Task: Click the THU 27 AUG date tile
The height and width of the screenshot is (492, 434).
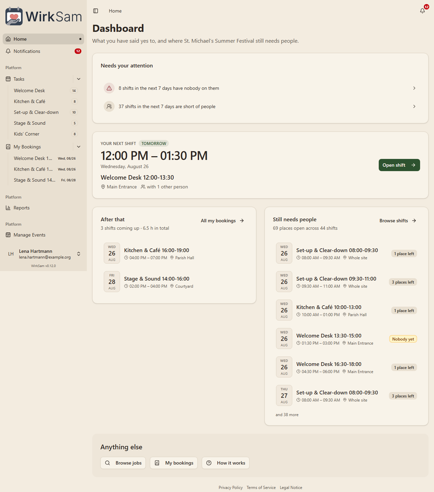Action: (x=284, y=395)
